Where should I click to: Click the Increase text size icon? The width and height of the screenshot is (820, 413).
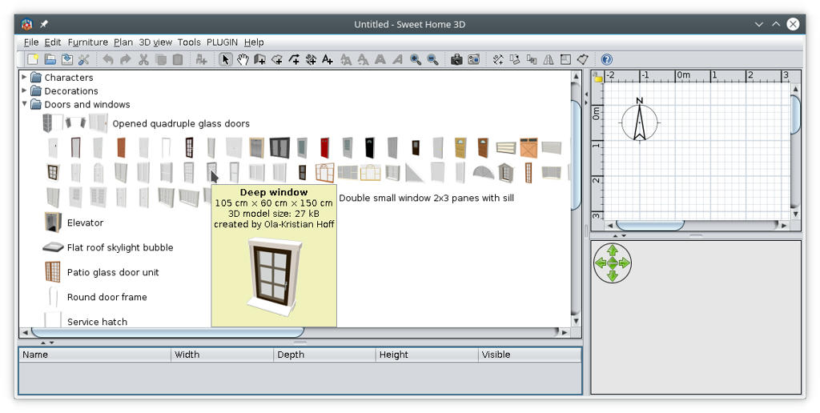[x=346, y=59]
